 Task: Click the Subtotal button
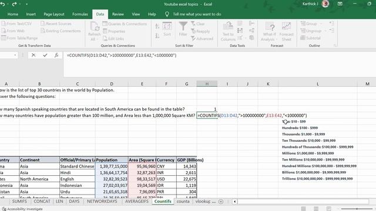tap(311, 38)
